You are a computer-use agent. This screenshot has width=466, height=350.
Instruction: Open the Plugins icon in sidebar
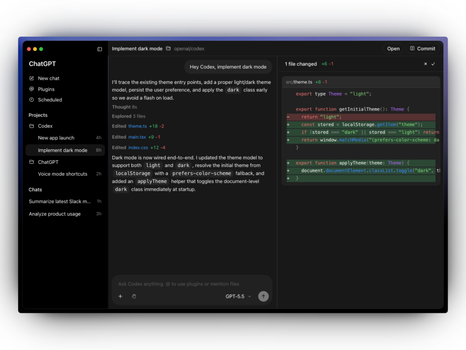tap(31, 89)
